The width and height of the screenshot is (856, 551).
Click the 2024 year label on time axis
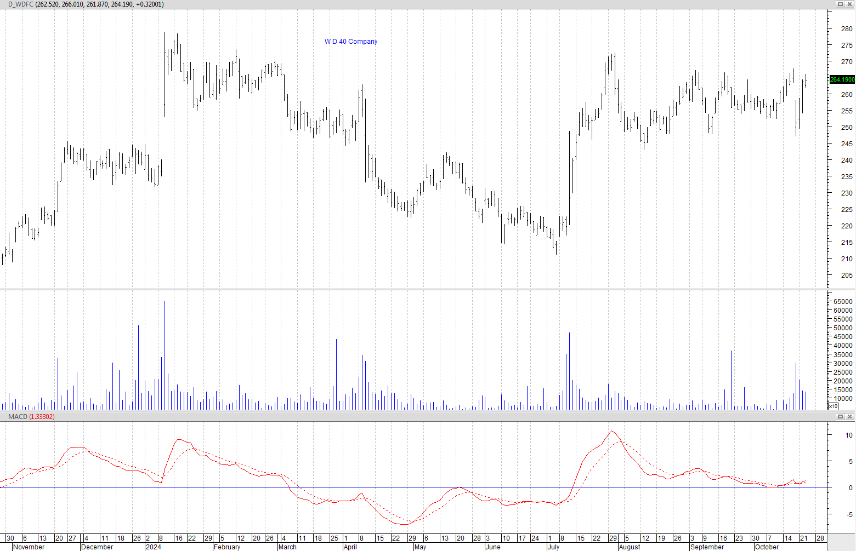click(x=154, y=547)
